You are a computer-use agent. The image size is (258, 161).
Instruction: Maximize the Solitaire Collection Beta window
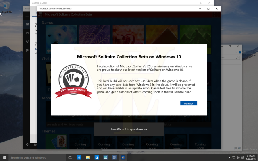point(208,8)
